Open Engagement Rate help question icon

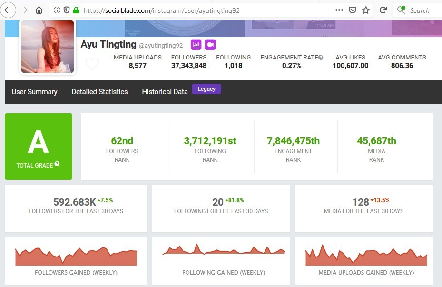(321, 58)
